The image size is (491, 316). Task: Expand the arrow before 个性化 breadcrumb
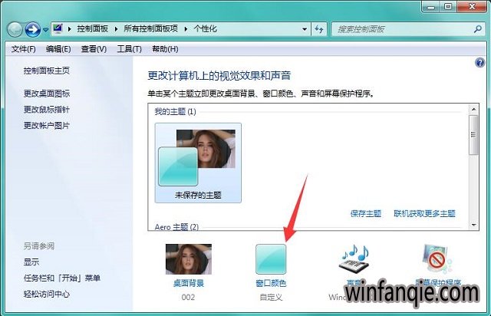(x=186, y=29)
